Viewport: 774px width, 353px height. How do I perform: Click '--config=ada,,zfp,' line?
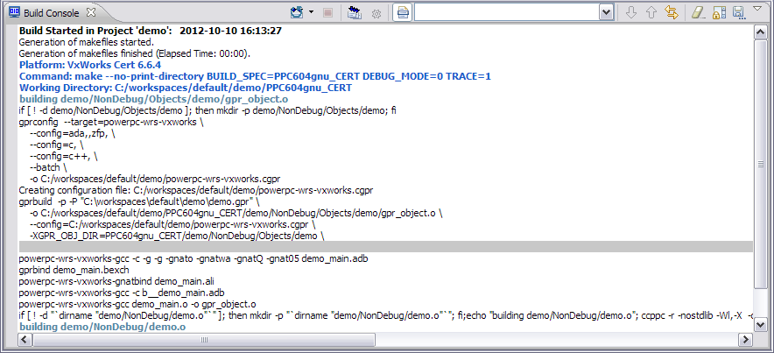pos(73,133)
